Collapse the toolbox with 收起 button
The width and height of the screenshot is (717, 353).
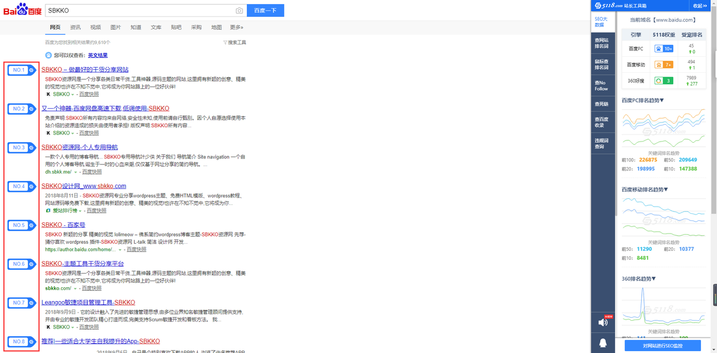point(700,5)
